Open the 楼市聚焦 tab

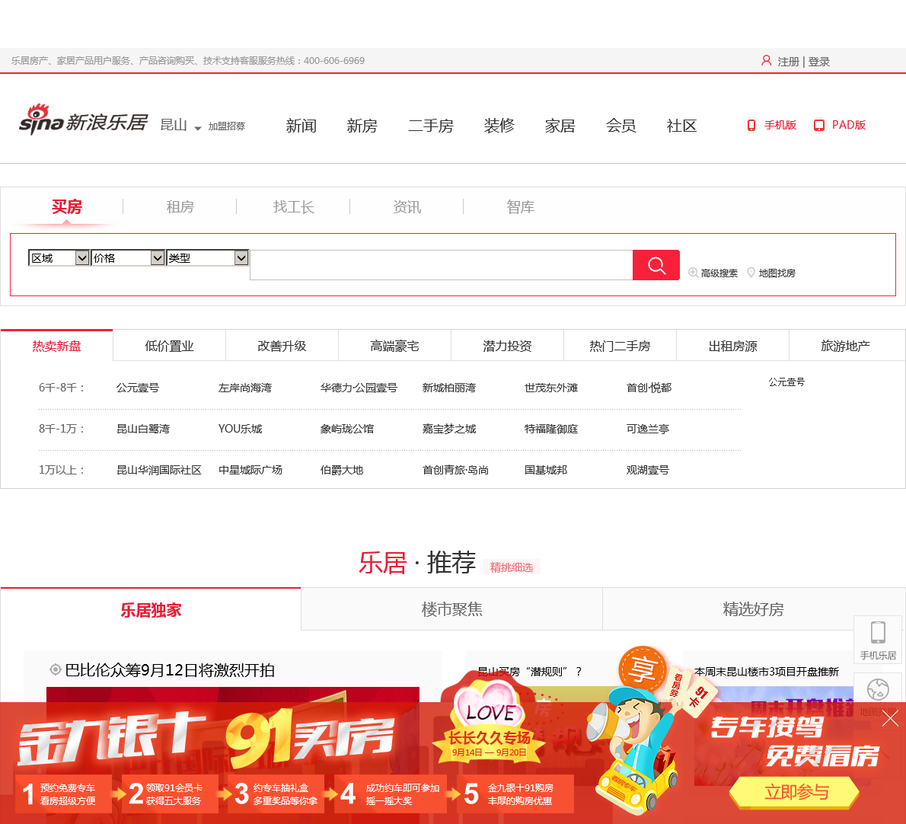click(x=451, y=609)
